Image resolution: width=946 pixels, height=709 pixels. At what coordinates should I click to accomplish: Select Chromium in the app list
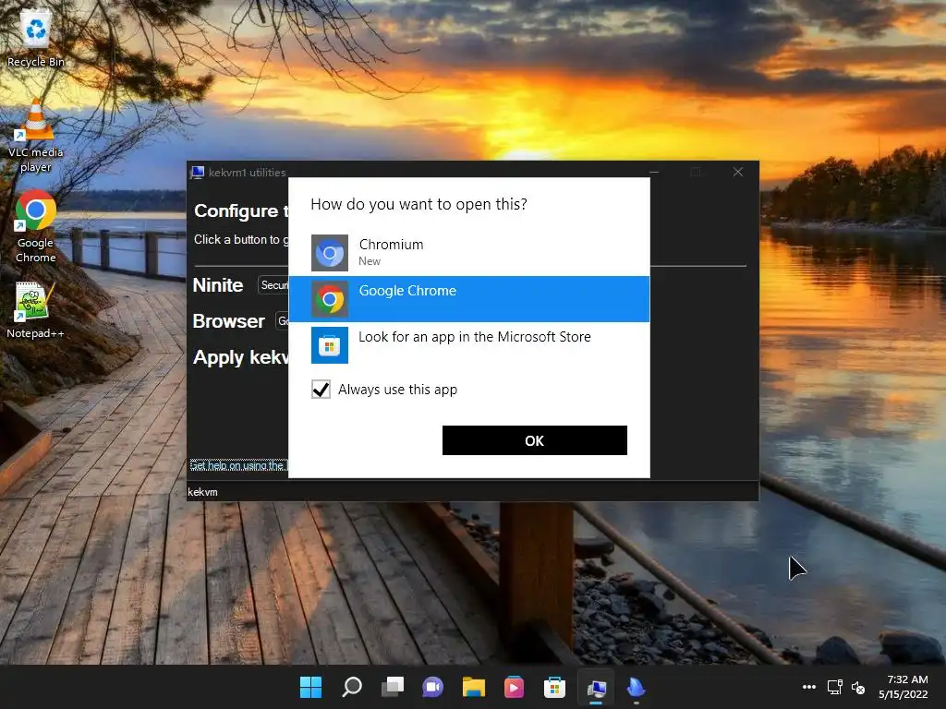click(x=468, y=252)
